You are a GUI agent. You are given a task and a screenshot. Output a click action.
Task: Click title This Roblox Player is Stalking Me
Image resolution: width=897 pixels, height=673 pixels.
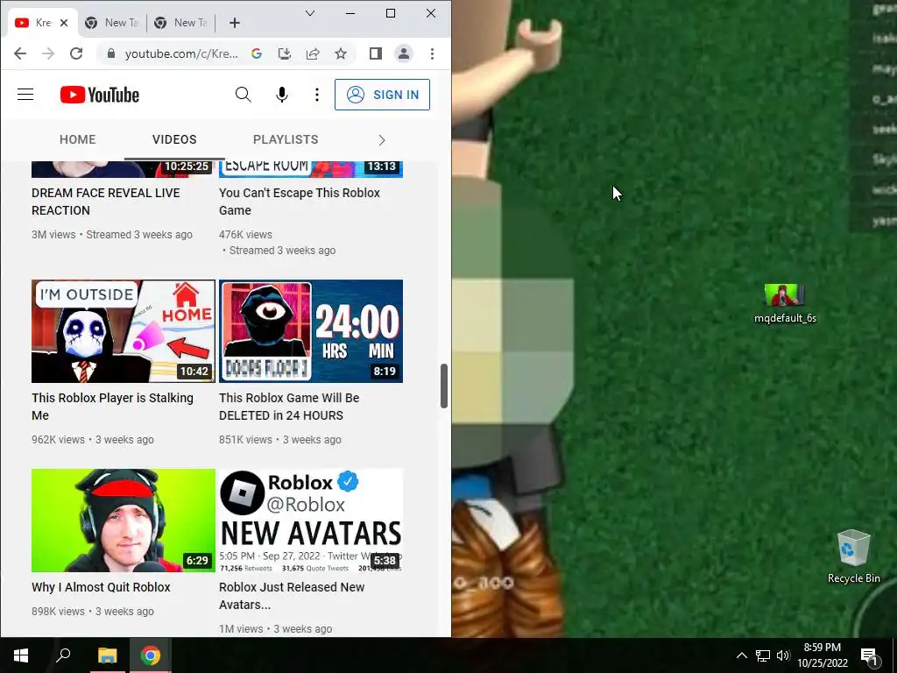click(x=112, y=407)
